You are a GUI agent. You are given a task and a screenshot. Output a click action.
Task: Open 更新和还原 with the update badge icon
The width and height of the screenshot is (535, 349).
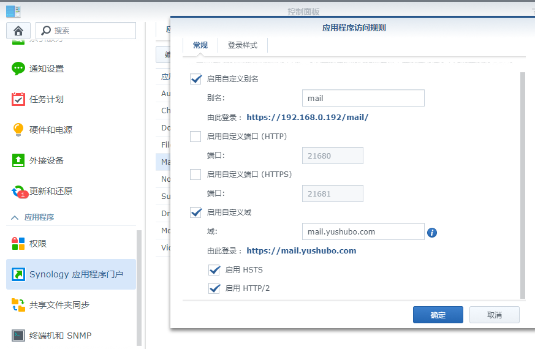coord(19,191)
